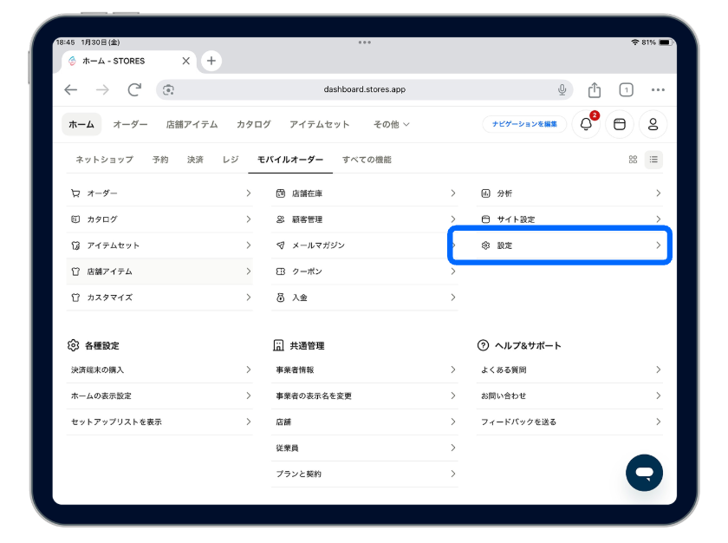The height and width of the screenshot is (543, 728).
Task: Open the browser more options menu
Action: [x=658, y=89]
